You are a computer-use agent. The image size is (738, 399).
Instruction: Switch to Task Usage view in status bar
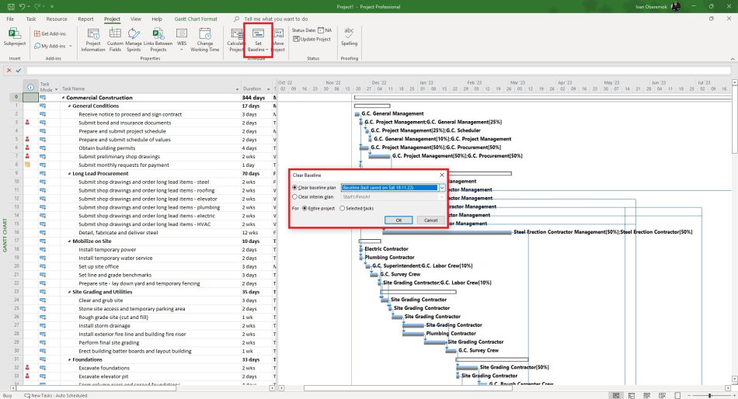(632, 395)
